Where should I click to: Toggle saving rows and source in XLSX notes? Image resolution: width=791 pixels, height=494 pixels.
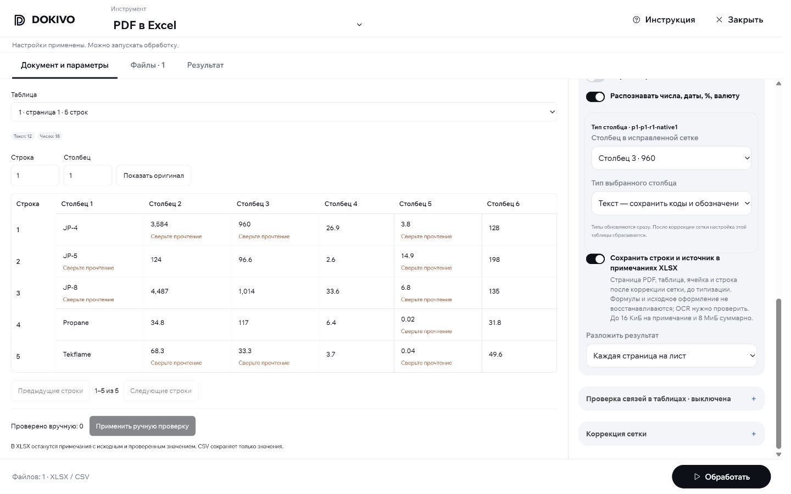(595, 259)
